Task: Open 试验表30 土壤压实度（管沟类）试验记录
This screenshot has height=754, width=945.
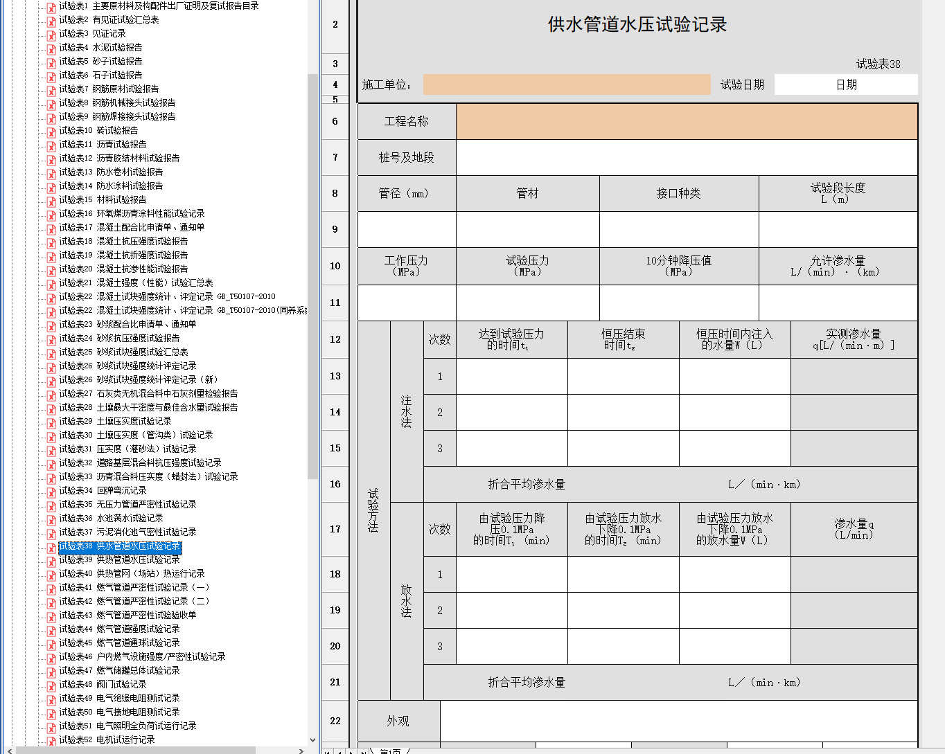Action: tap(136, 435)
